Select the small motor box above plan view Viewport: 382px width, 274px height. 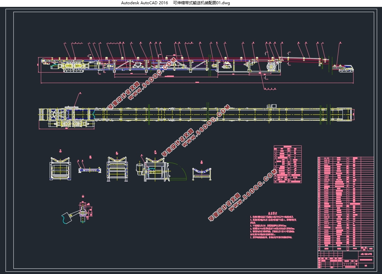pyautogui.click(x=272, y=106)
